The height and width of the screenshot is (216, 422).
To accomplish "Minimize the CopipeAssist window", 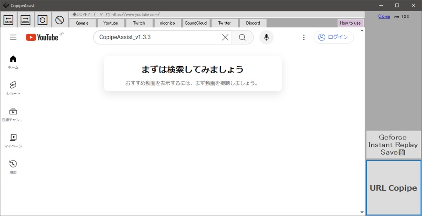I will pos(381,5).
